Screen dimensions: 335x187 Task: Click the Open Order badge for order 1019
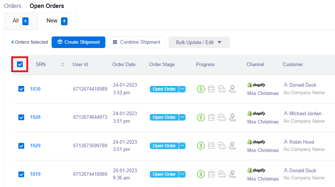164,174
